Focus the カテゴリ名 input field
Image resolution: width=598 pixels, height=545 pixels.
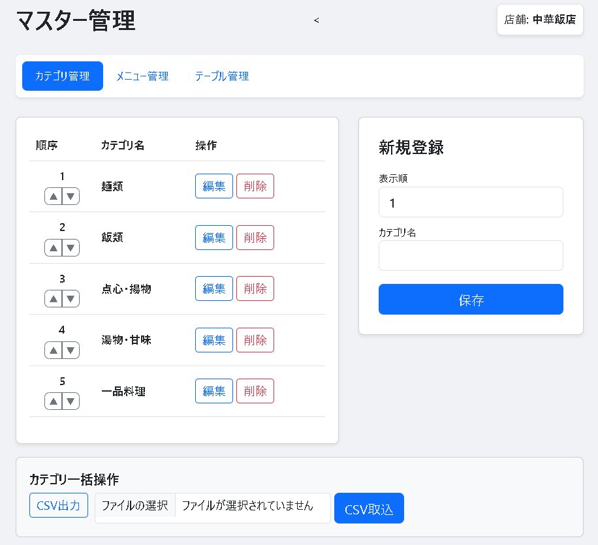(471, 255)
